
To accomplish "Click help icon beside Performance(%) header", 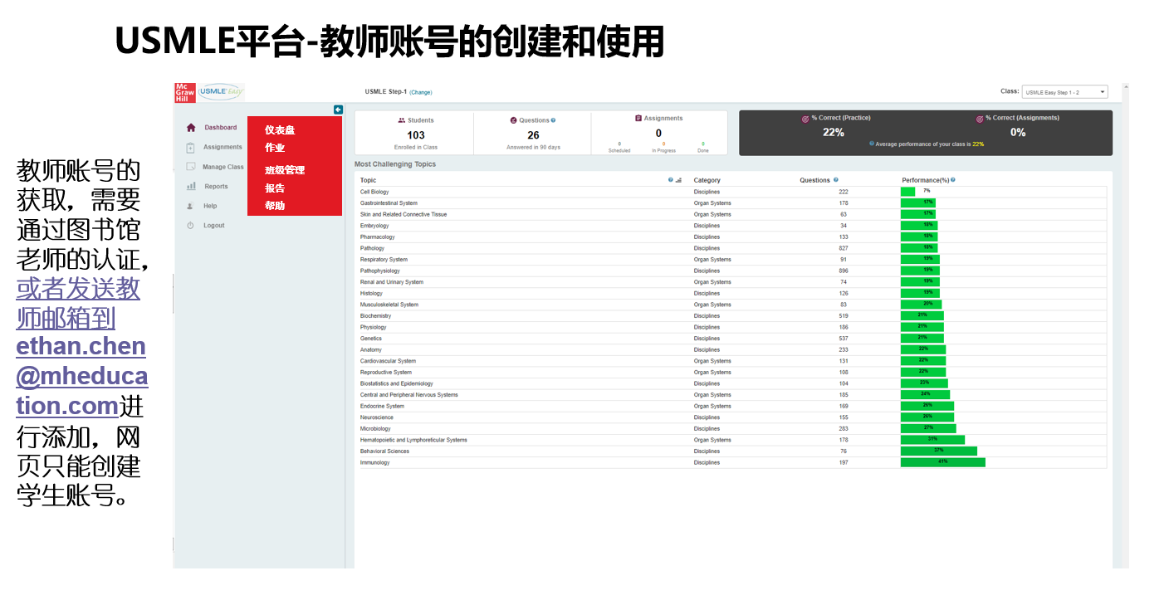I will coord(953,180).
